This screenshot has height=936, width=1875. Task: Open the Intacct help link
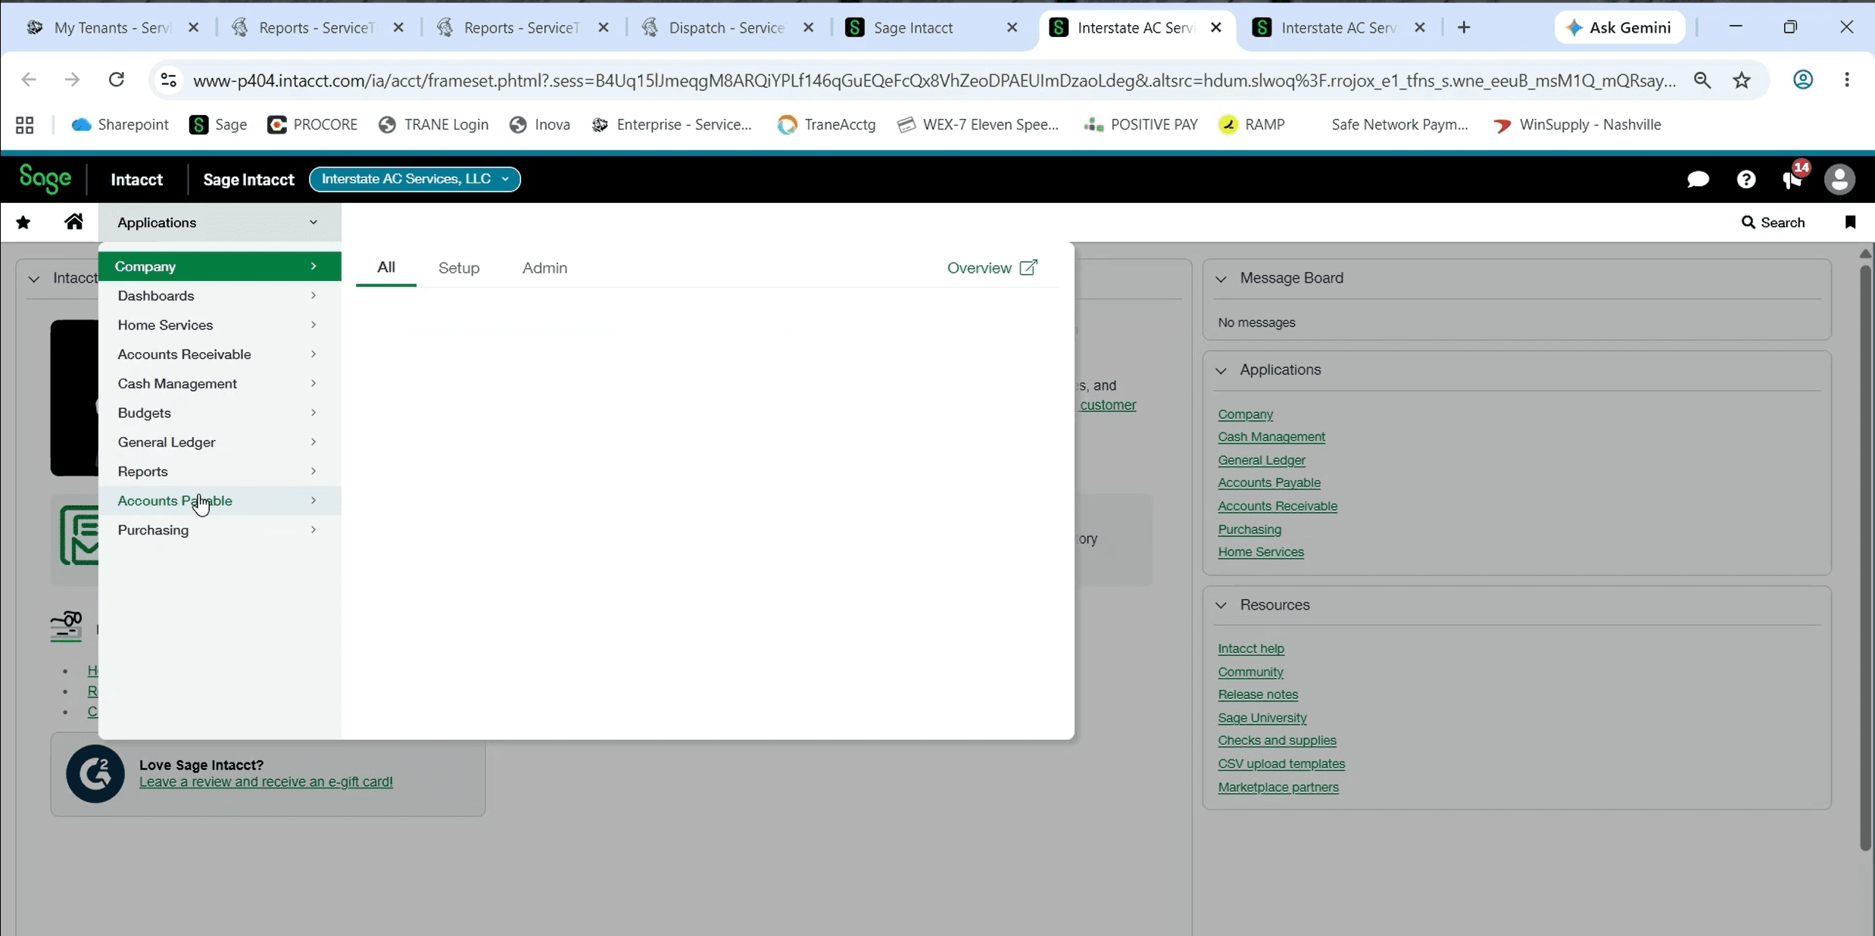point(1250,648)
